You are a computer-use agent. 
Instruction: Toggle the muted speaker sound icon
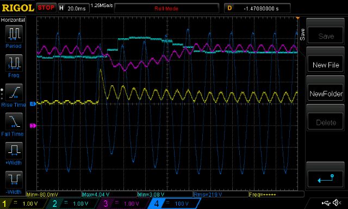[x=337, y=202]
